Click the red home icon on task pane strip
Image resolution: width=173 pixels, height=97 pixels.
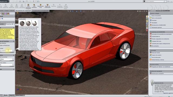tap(147, 30)
